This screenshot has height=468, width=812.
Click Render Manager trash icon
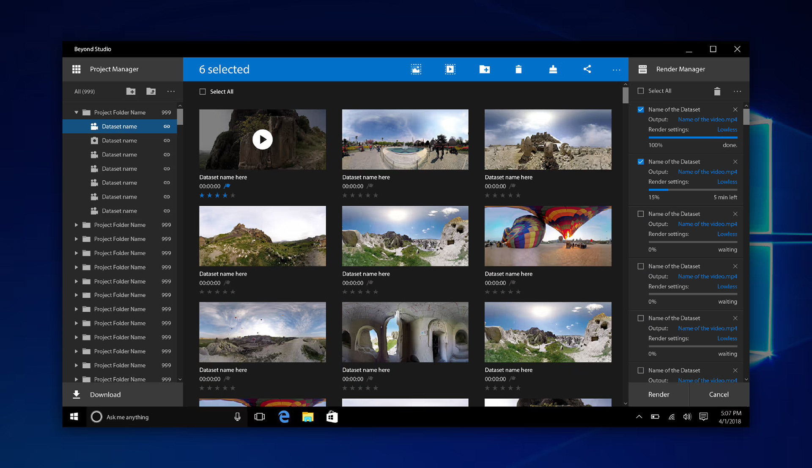point(717,91)
